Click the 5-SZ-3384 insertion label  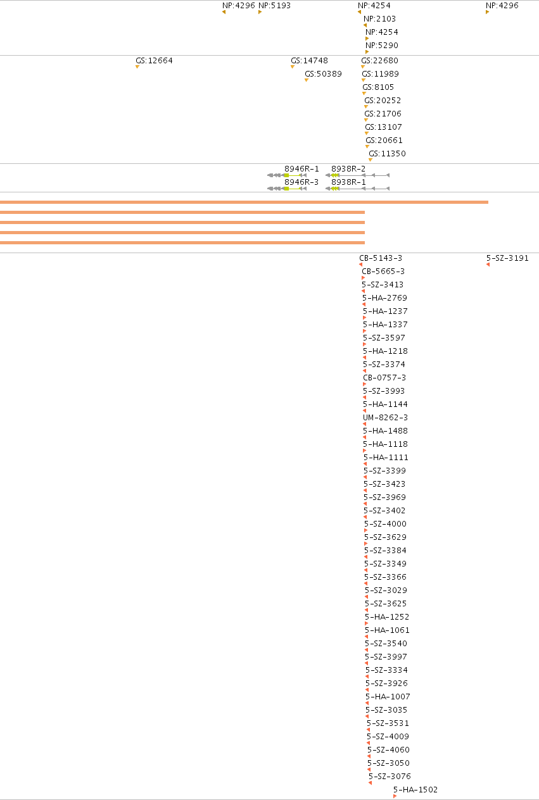coord(385,551)
